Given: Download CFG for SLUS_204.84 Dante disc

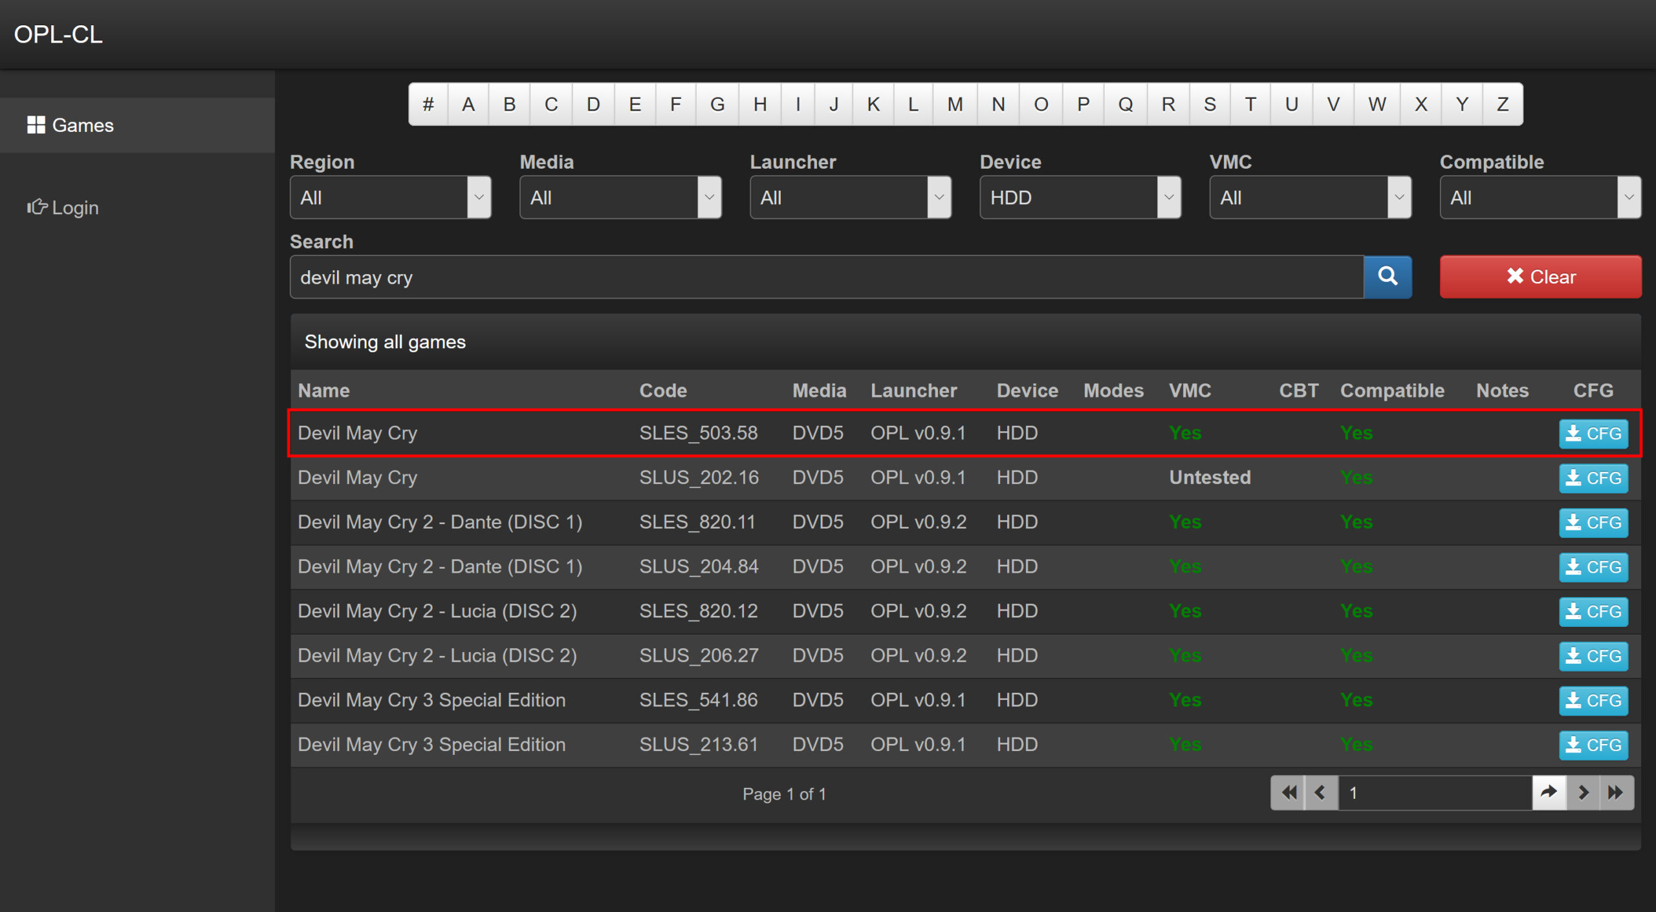Looking at the screenshot, I should (x=1593, y=567).
